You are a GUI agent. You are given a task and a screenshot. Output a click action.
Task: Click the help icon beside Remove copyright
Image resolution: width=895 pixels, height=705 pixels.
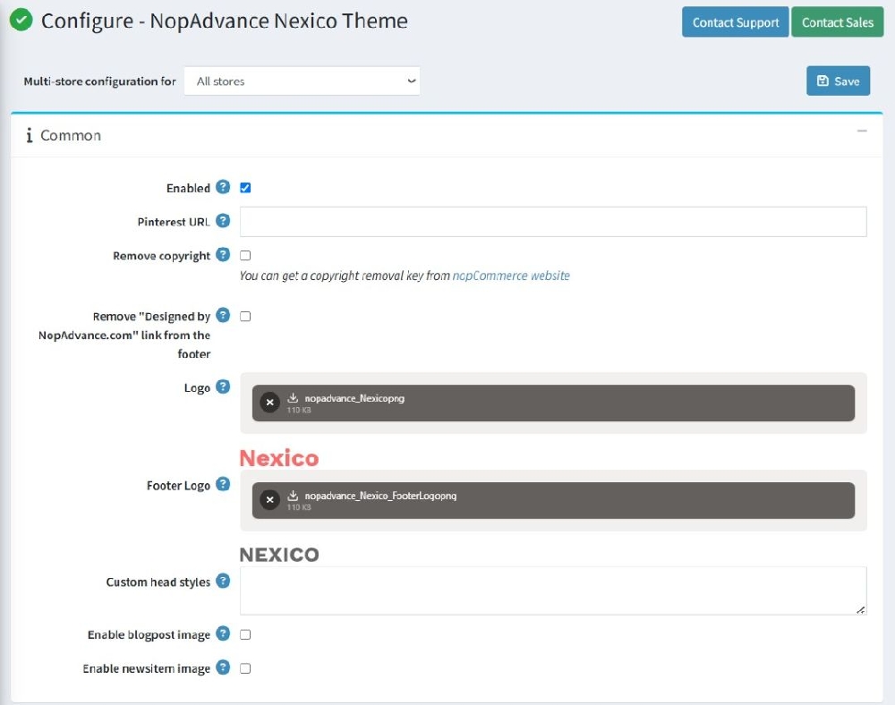click(x=223, y=254)
